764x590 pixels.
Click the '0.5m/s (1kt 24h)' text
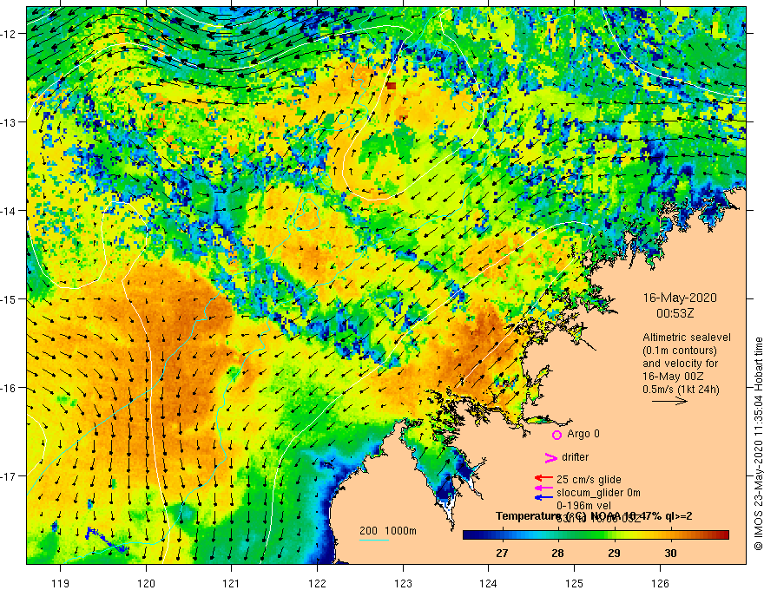pyautogui.click(x=682, y=390)
